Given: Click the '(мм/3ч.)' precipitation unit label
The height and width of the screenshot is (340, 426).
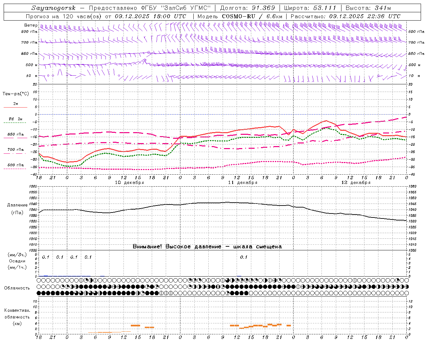Looking at the screenshot, I should [17, 255].
